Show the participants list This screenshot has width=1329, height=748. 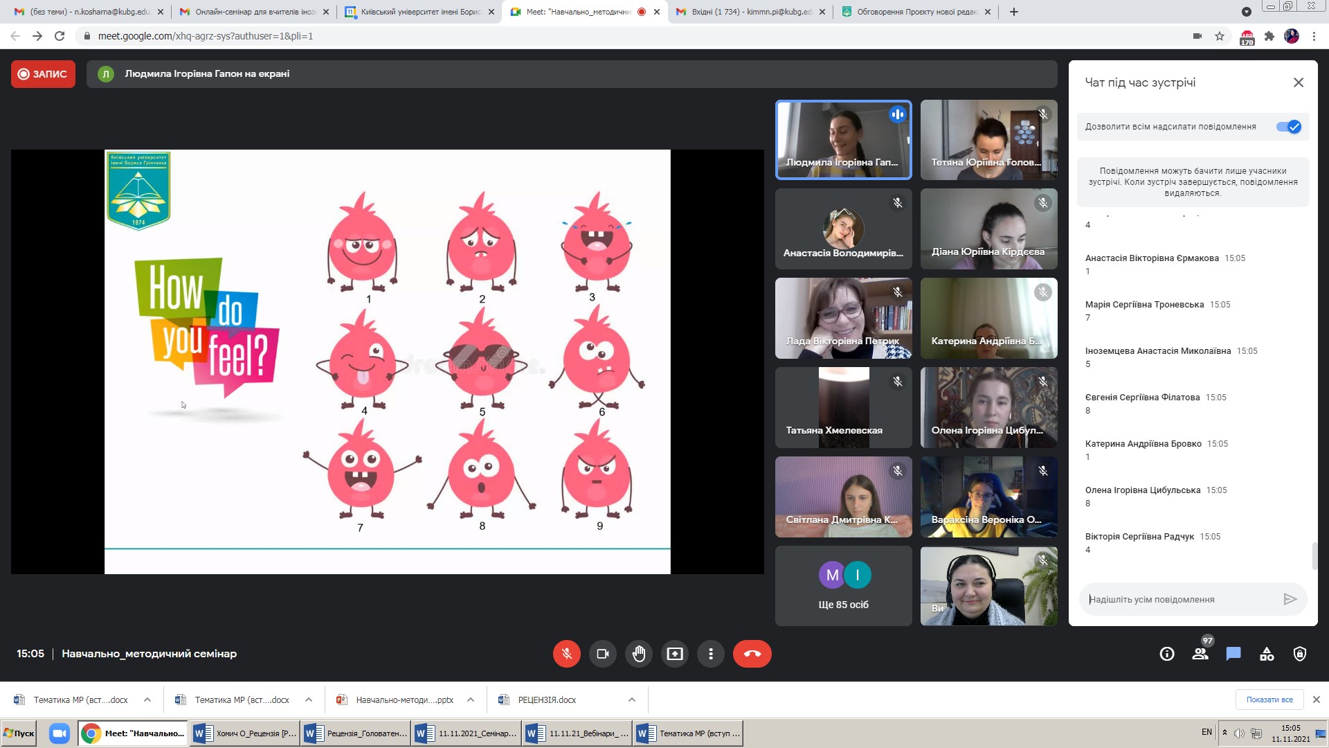click(x=1200, y=654)
